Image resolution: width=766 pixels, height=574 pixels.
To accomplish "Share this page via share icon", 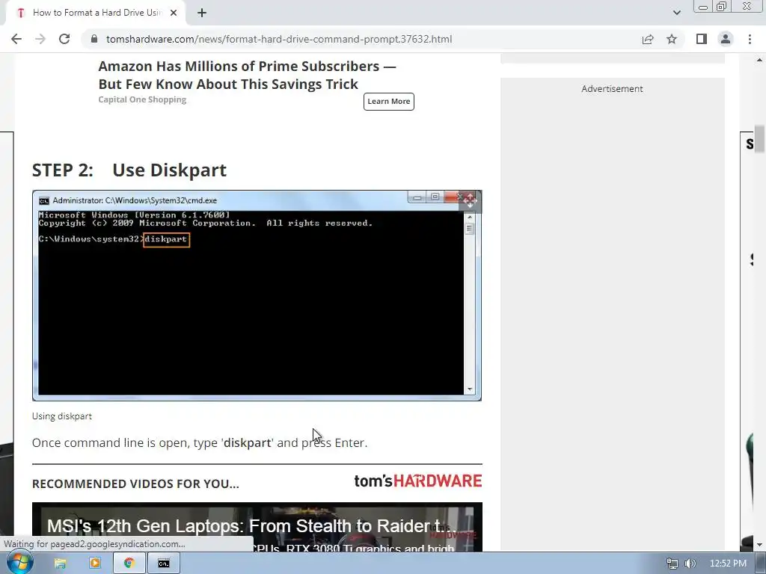I will coord(648,39).
